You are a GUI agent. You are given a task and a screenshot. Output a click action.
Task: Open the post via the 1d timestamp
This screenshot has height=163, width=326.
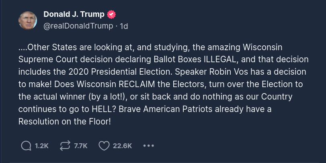pyautogui.click(x=124, y=26)
